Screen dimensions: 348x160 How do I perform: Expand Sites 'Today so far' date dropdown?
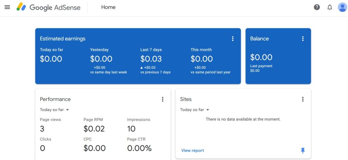(x=195, y=110)
